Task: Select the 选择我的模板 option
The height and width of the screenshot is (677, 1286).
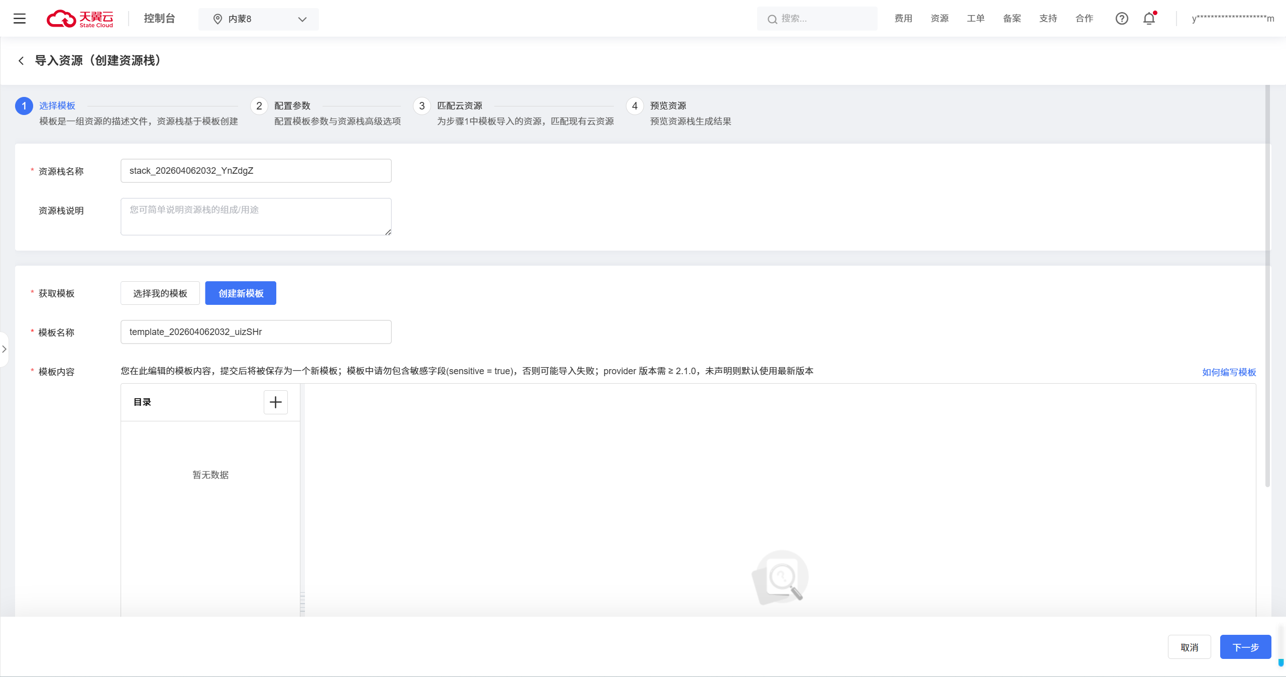Action: 160,293
